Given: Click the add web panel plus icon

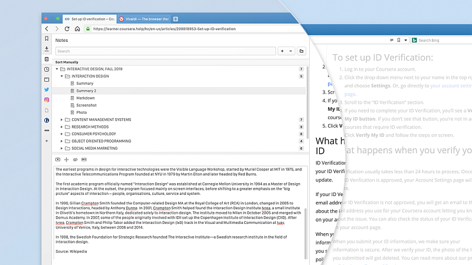Looking at the screenshot, I should (47, 141).
